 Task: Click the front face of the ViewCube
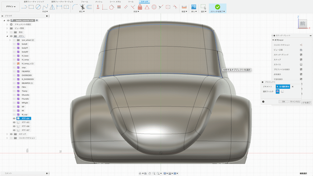point(303,24)
